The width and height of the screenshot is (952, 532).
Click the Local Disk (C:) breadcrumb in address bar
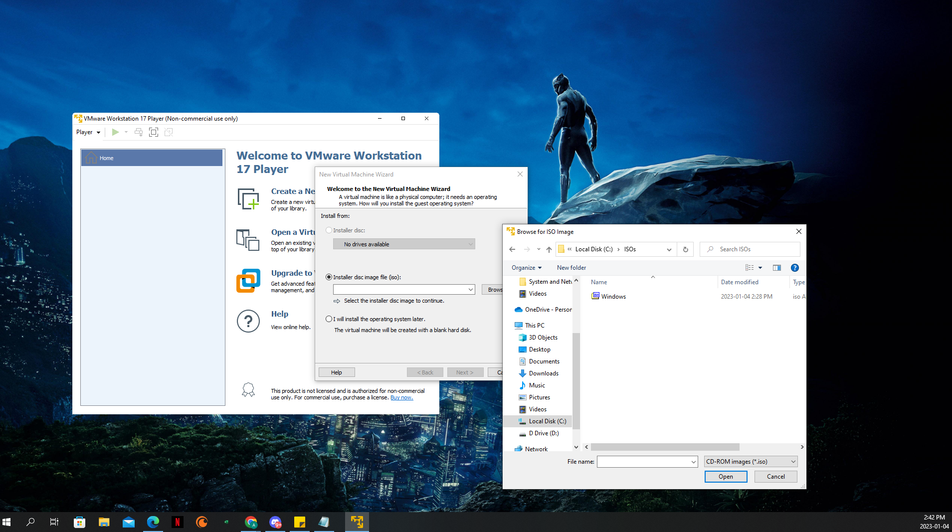point(594,249)
